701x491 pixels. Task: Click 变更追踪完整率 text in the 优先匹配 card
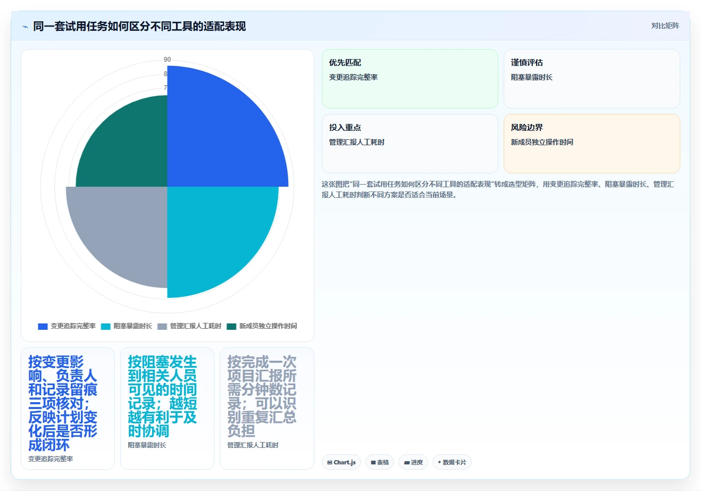pos(353,77)
